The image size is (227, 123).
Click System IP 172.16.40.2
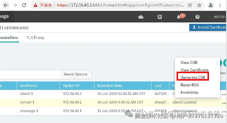tap(72, 102)
